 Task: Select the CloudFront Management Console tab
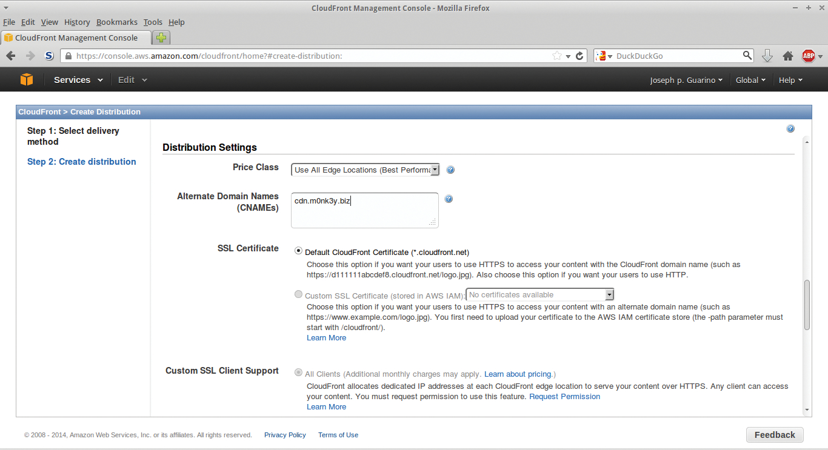tap(75, 37)
